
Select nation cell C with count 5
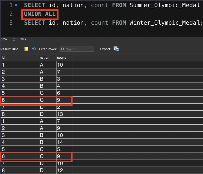[x=48, y=149]
